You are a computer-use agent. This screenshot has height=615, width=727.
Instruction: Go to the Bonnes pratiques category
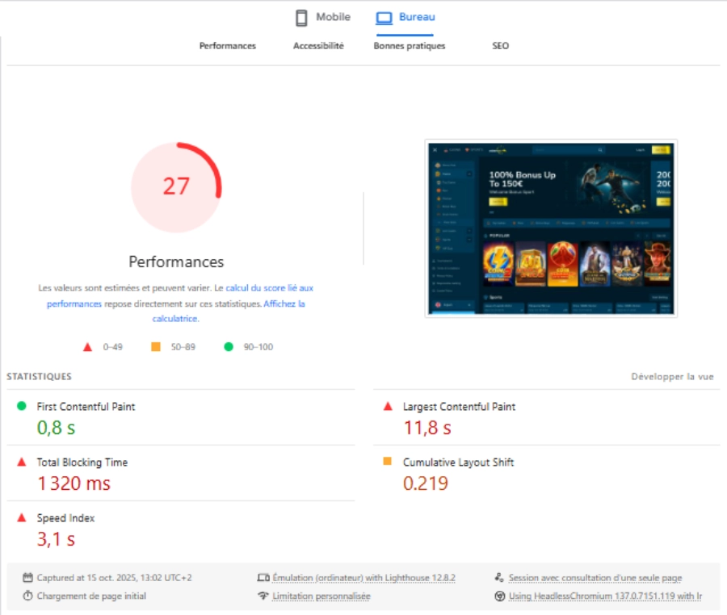[409, 46]
